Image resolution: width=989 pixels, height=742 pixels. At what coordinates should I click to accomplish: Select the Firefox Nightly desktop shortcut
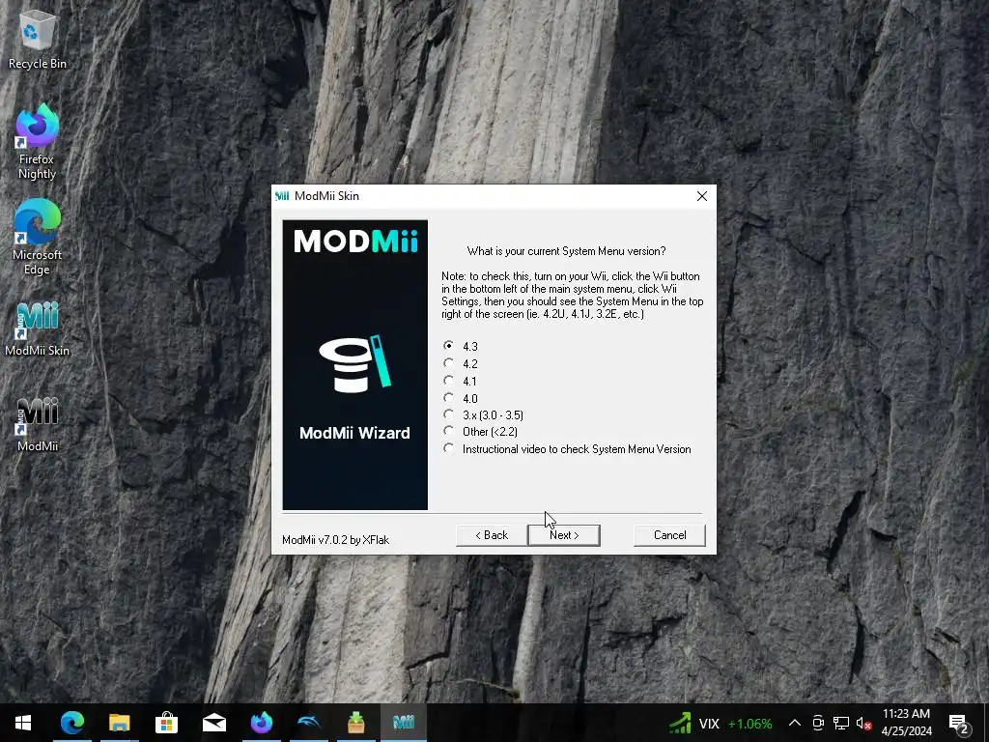pyautogui.click(x=37, y=142)
